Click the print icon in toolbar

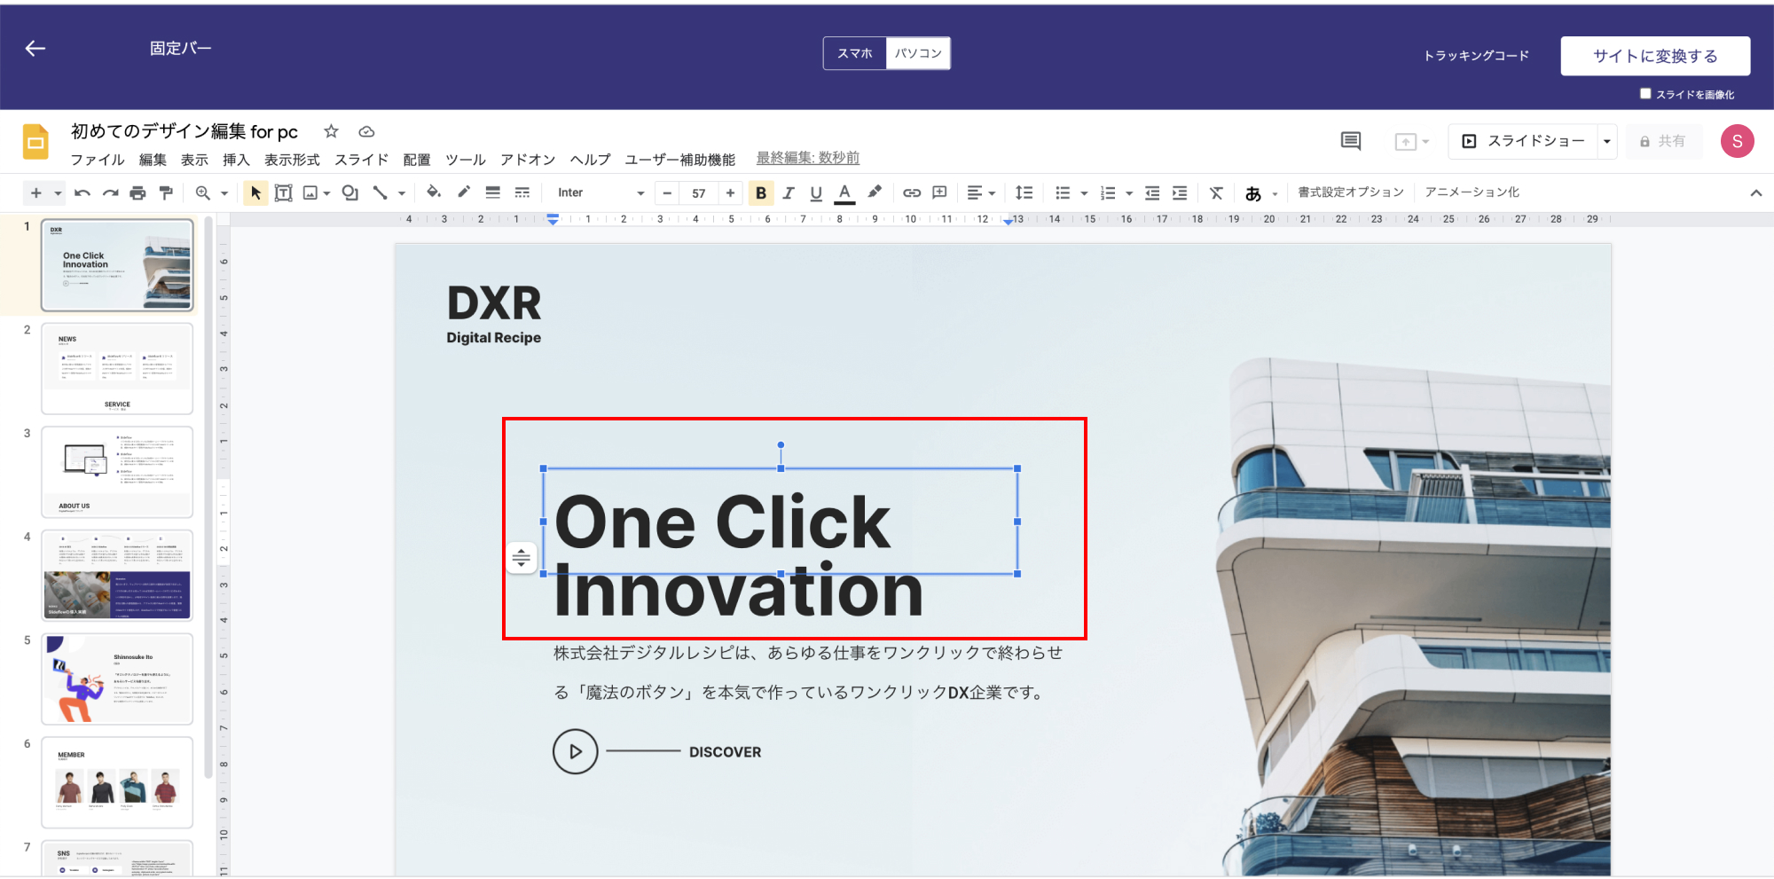[137, 192]
